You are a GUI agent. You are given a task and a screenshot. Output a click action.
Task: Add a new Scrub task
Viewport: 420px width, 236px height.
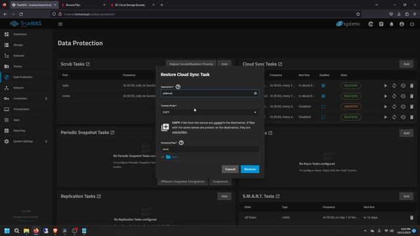224,64
